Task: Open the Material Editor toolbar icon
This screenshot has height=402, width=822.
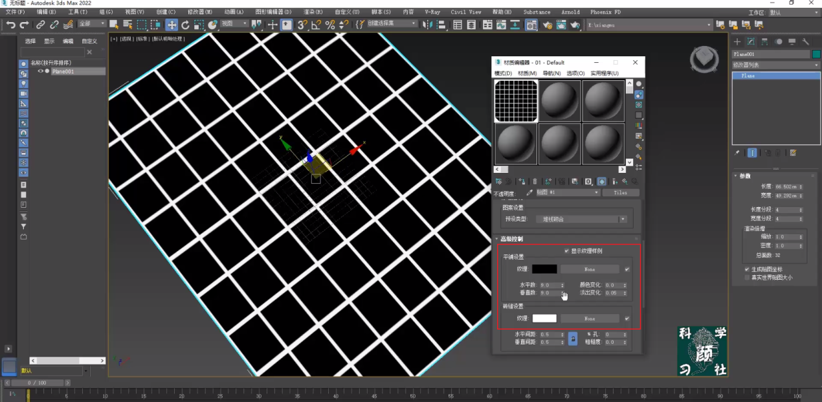Action: coord(531,25)
